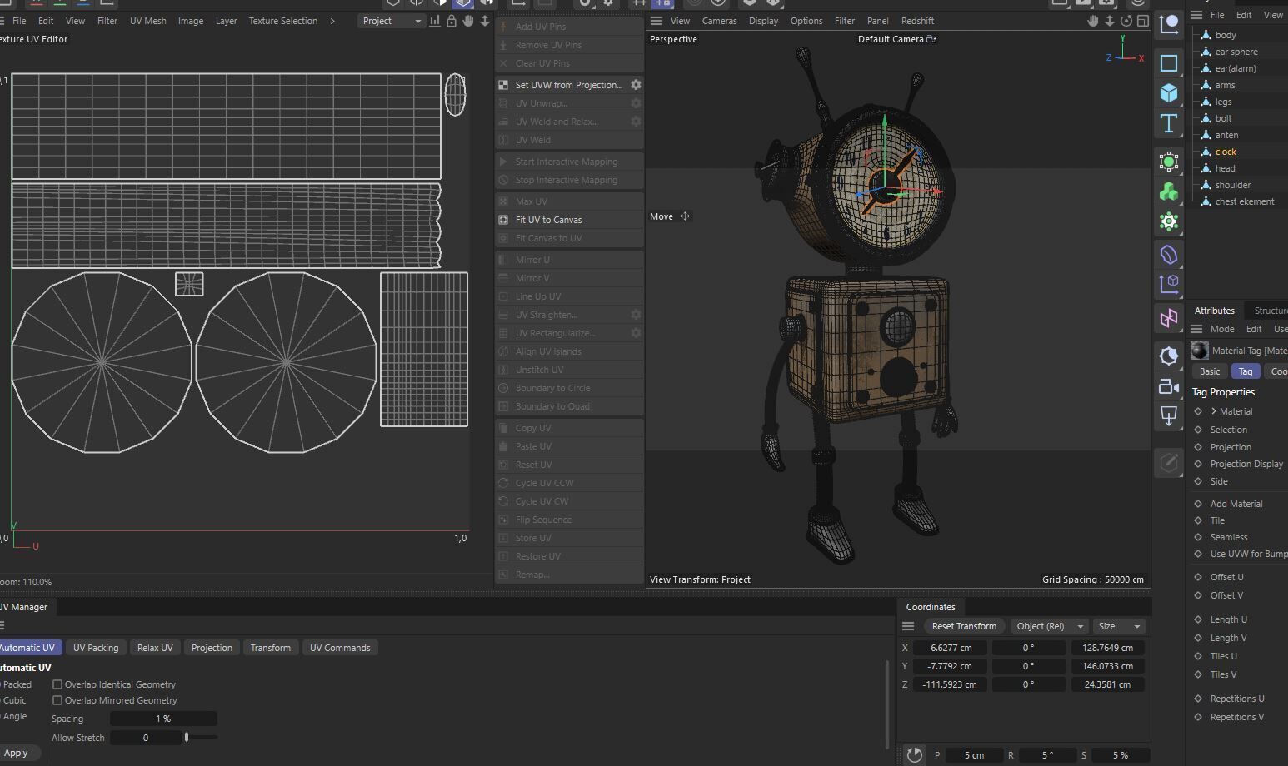
Task: Switch to the UV Packing tab
Action: (x=96, y=648)
